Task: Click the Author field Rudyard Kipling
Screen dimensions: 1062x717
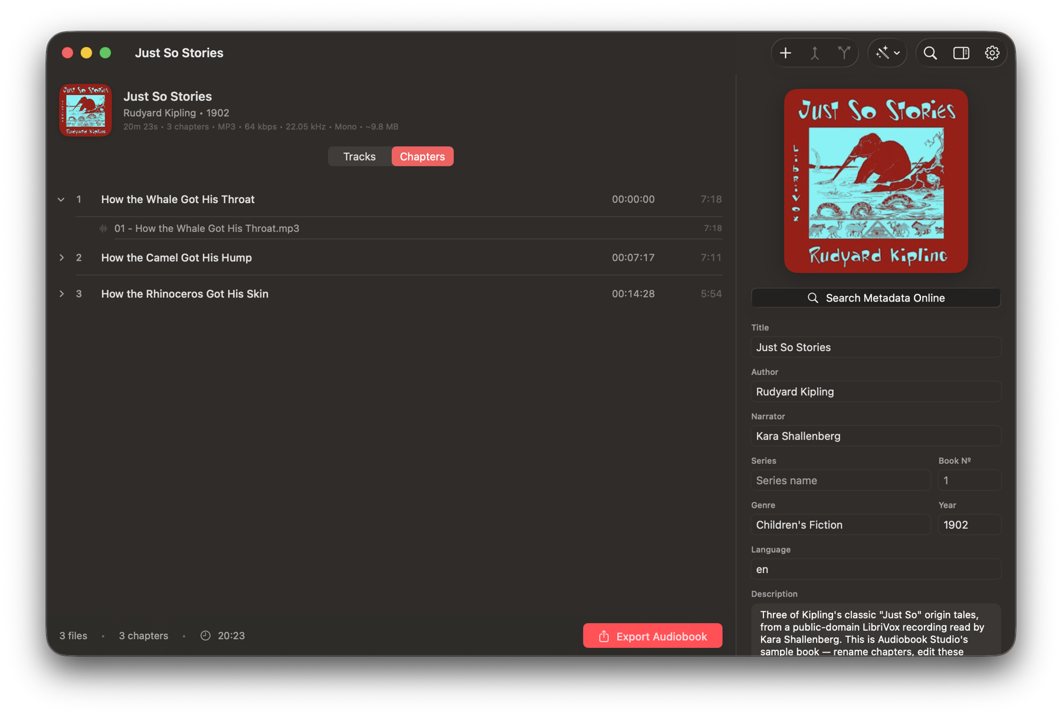Action: point(876,392)
